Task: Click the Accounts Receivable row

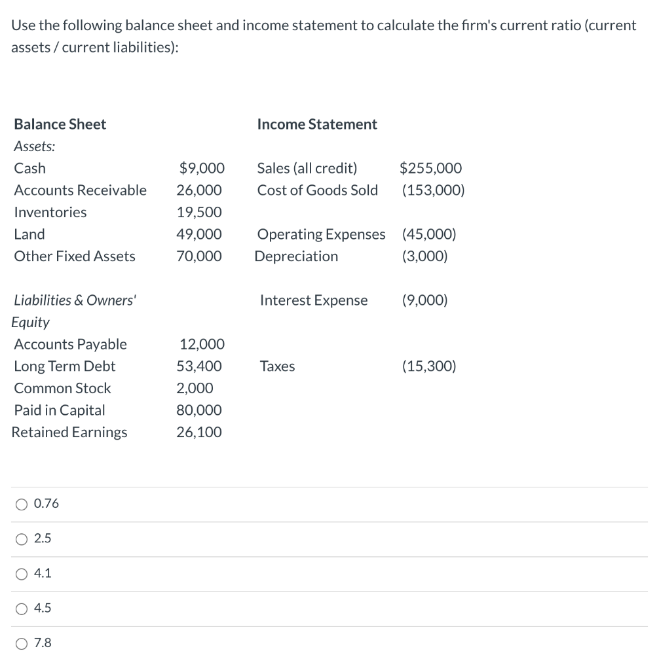Action: [x=80, y=190]
